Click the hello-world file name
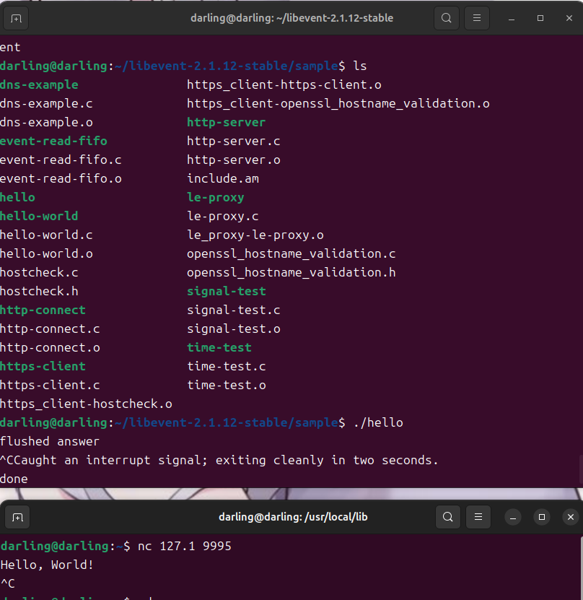The image size is (583, 600). 39,216
